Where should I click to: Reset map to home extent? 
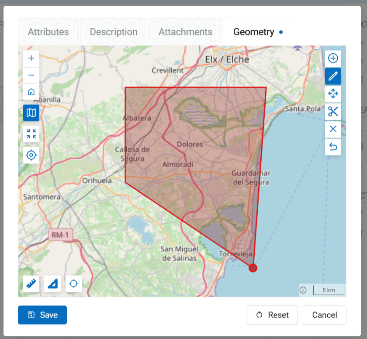pos(31,92)
